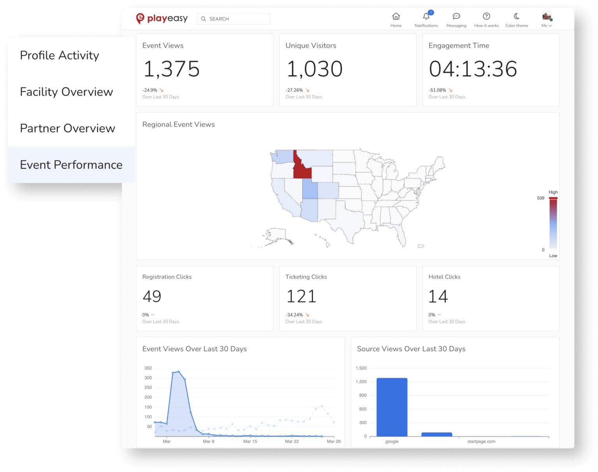Image resolution: width=598 pixels, height=472 pixels.
Task: Open Notifications from the bell icon
Action: [426, 17]
